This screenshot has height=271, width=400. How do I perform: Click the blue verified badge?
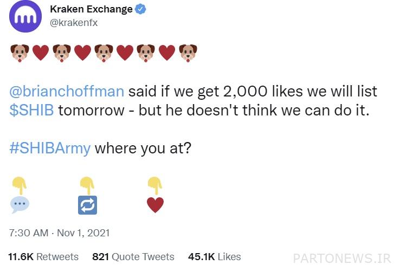[140, 9]
